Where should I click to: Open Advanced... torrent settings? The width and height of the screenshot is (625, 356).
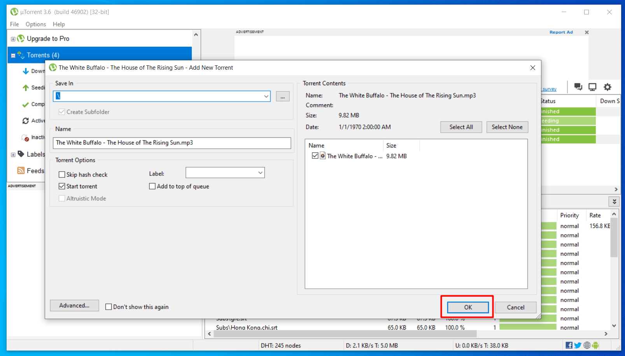[74, 305]
